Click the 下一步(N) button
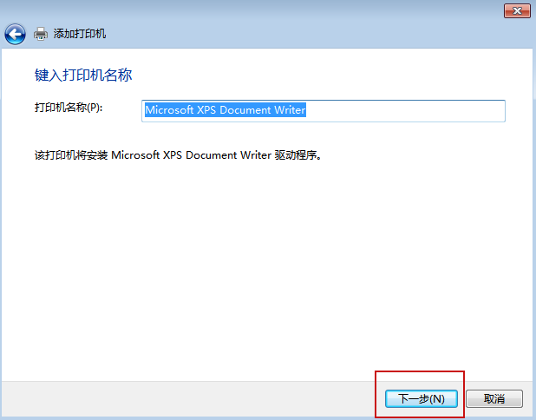536x420 pixels. coord(421,399)
